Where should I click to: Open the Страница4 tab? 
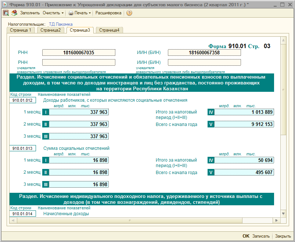[x=109, y=30]
